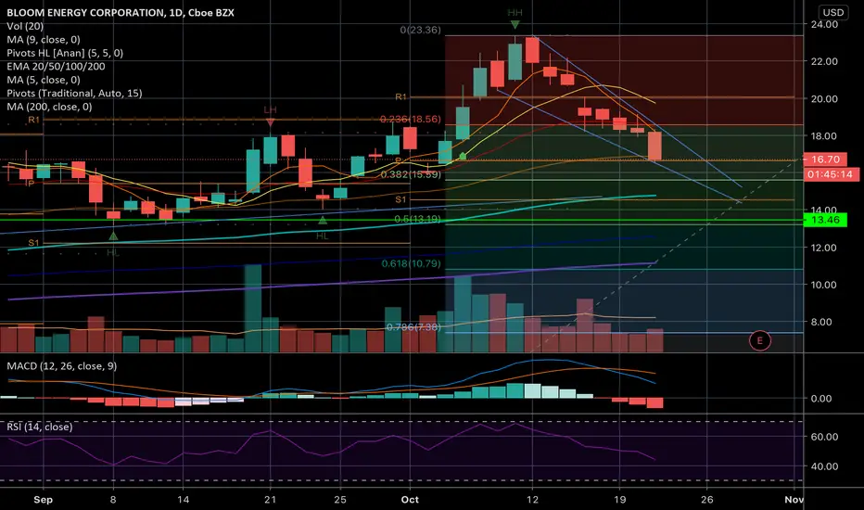
Task: Select the MA (9, close, 0) indicator legend
Action: click(43, 39)
